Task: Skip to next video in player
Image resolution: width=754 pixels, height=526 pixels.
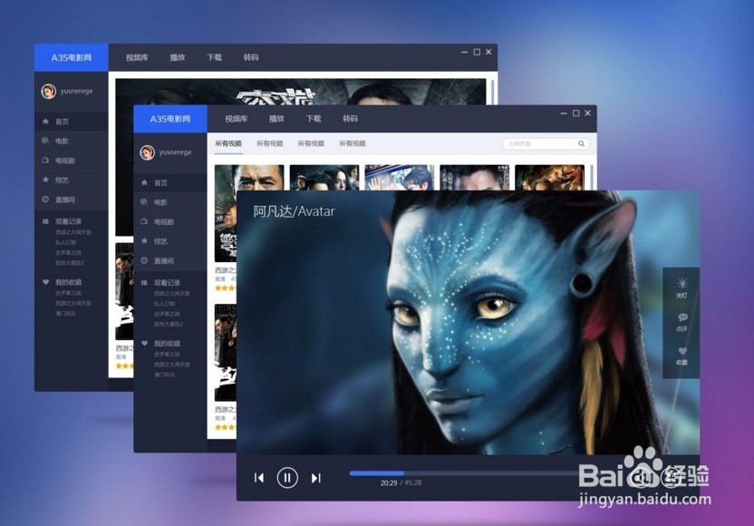Action: tap(315, 478)
